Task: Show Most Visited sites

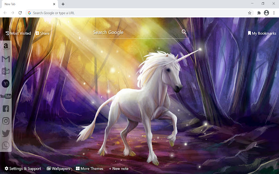Action: point(18,33)
